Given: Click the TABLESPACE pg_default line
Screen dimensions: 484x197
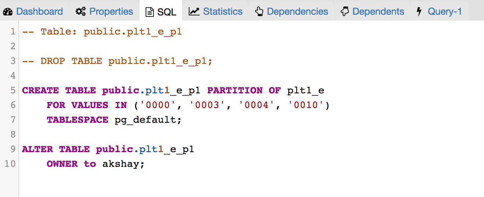Looking at the screenshot, I should 114,120.
